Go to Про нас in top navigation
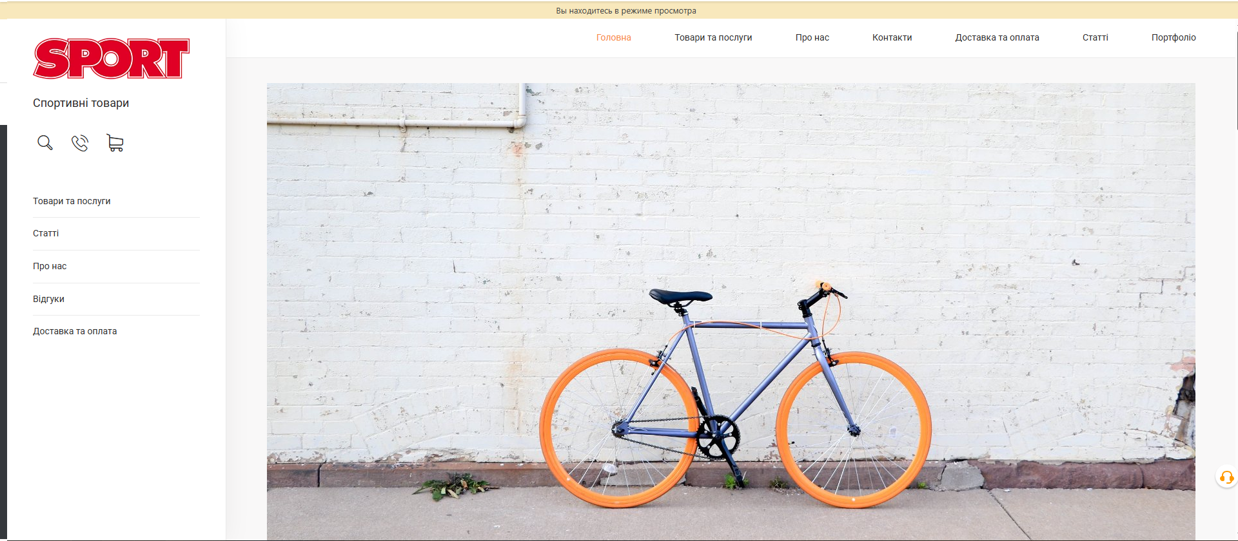This screenshot has width=1238, height=541. 812,37
